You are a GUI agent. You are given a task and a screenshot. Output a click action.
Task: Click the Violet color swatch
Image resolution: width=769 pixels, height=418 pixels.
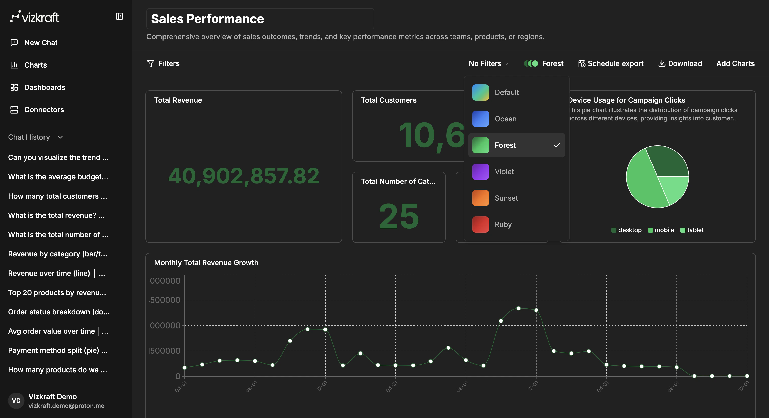[x=480, y=171]
